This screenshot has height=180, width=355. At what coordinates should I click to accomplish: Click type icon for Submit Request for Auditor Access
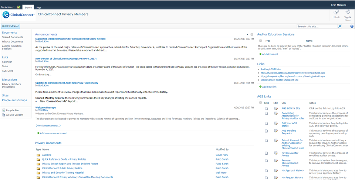[x=267, y=140]
